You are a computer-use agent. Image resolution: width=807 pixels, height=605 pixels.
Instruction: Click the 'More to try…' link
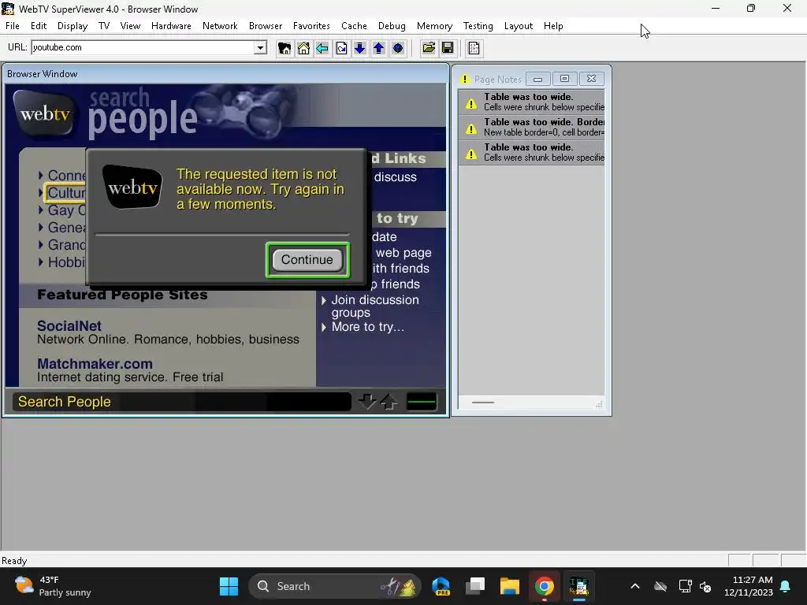point(367,327)
